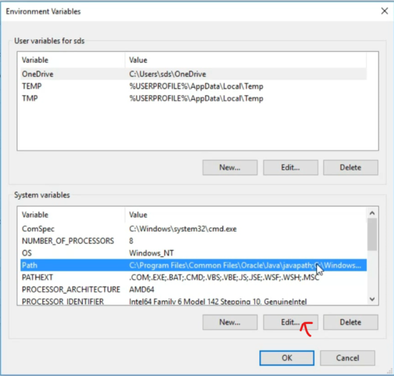
Task: Click Edit under User variables for sds
Action: [x=290, y=168]
